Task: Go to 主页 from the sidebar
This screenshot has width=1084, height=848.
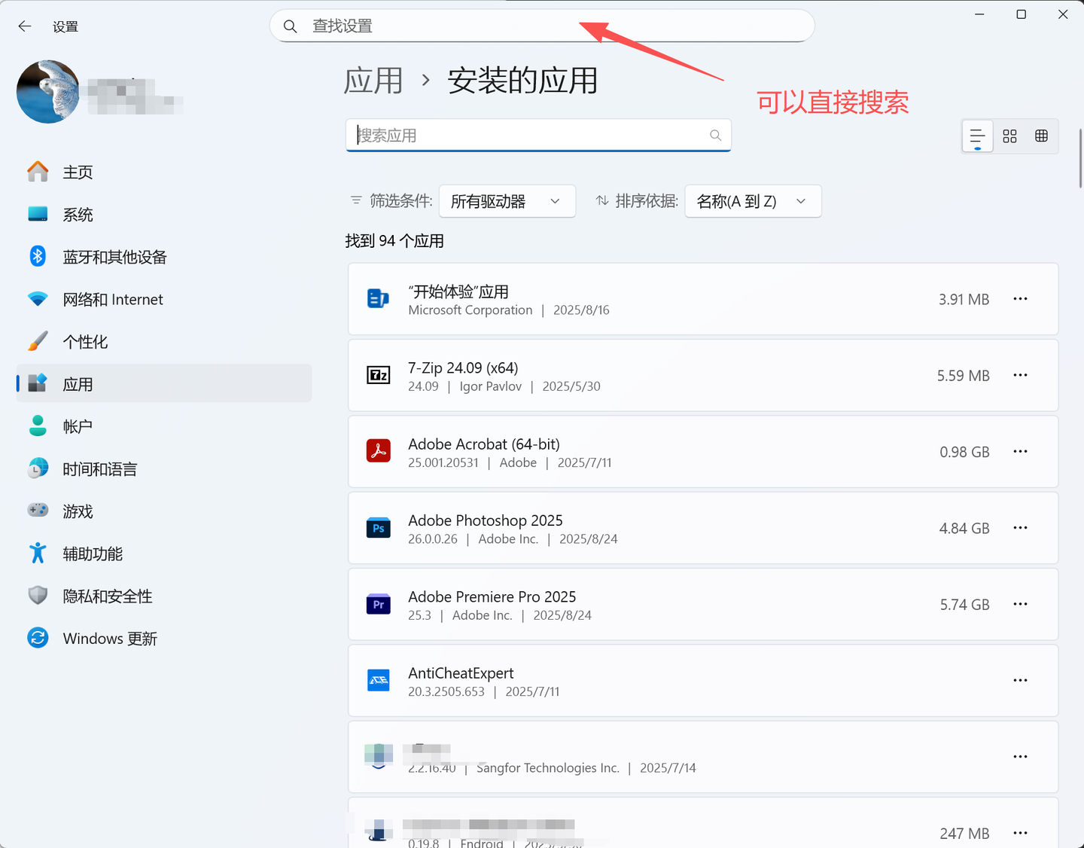Action: pyautogui.click(x=78, y=172)
